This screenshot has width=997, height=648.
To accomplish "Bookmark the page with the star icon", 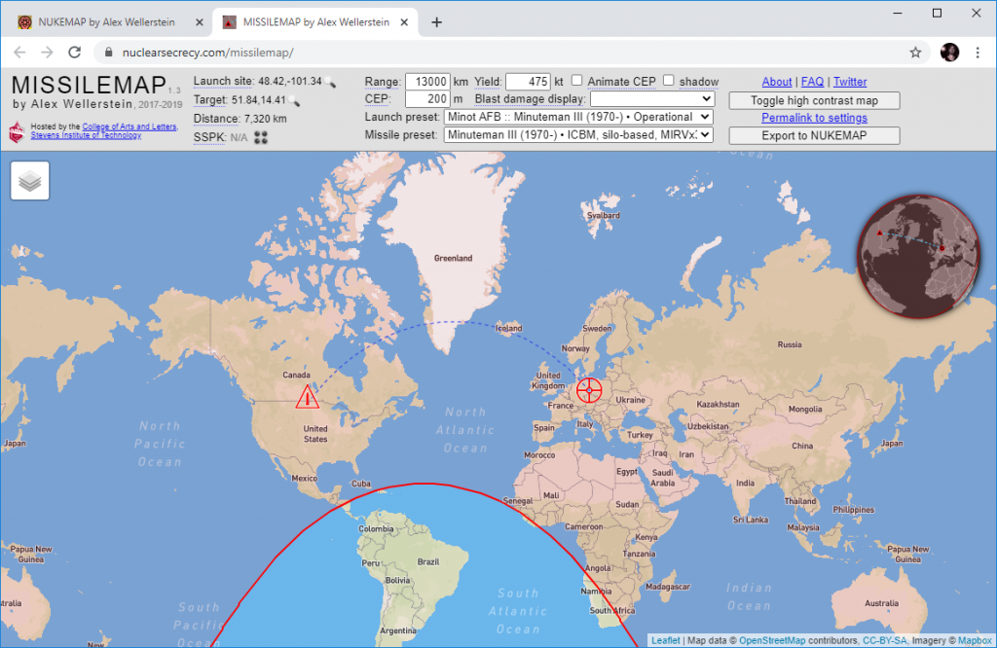I will click(915, 54).
